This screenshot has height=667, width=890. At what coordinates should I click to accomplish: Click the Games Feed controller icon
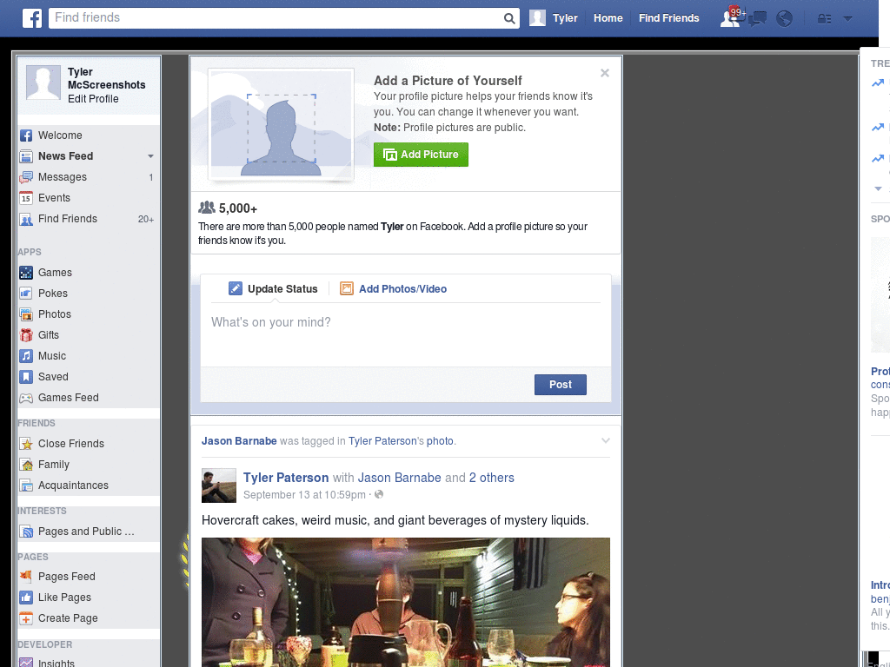click(x=26, y=398)
